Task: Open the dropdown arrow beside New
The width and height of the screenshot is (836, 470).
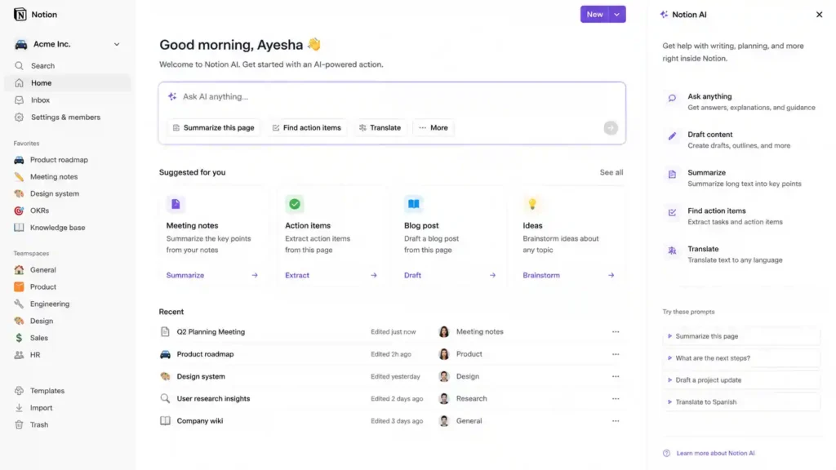Action: click(x=617, y=15)
